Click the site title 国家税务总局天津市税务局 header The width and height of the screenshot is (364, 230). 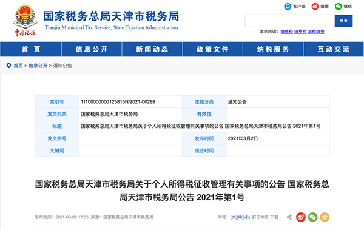point(111,16)
